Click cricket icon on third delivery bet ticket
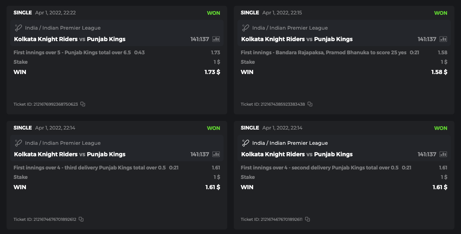Image resolution: width=461 pixels, height=234 pixels. 18,143
